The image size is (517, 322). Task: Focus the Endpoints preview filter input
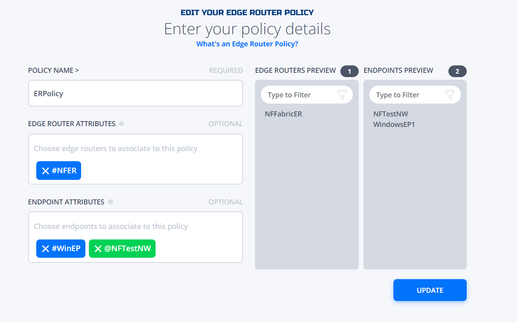(406, 95)
